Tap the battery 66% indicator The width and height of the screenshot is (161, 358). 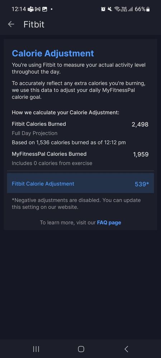[x=142, y=9]
